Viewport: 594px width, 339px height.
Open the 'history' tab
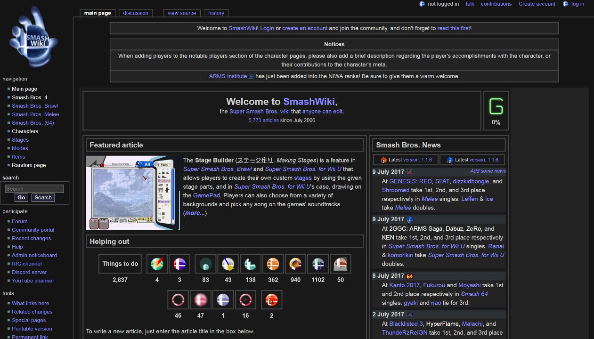216,13
